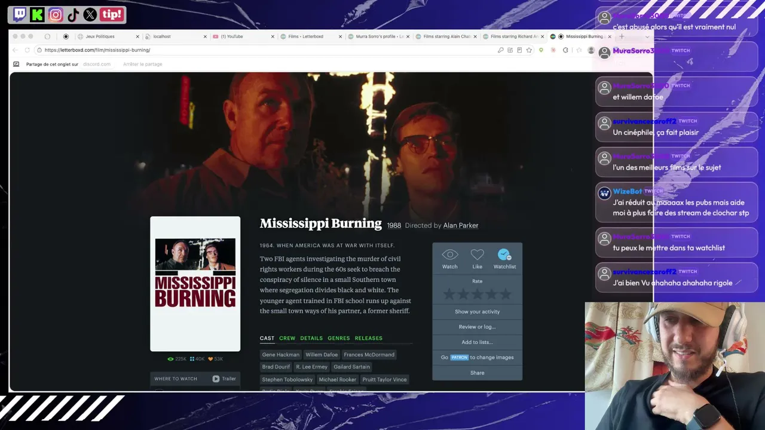This screenshot has height=430, width=765.
Task: Open Gailard Sartain's cast page
Action: click(x=352, y=367)
